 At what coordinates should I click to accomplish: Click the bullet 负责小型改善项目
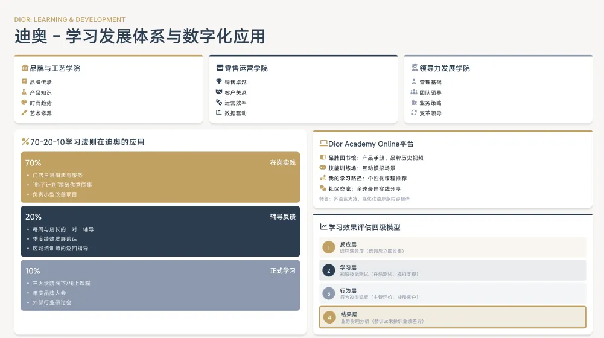(55, 194)
